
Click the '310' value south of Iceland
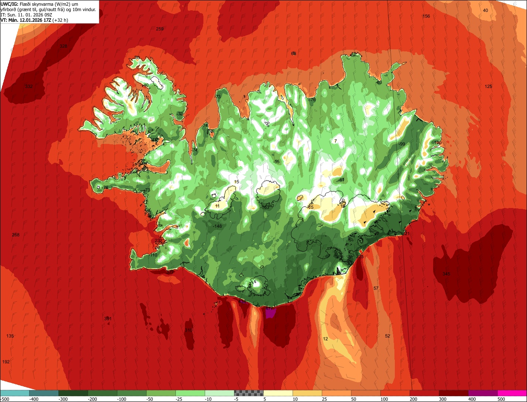(x=189, y=330)
